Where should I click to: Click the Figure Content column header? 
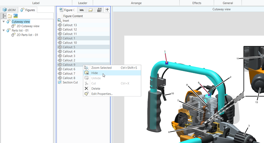click(x=73, y=16)
